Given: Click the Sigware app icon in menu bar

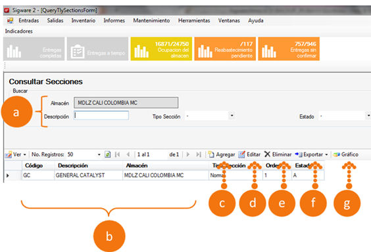Looking at the screenshot, I should pyautogui.click(x=10, y=20).
